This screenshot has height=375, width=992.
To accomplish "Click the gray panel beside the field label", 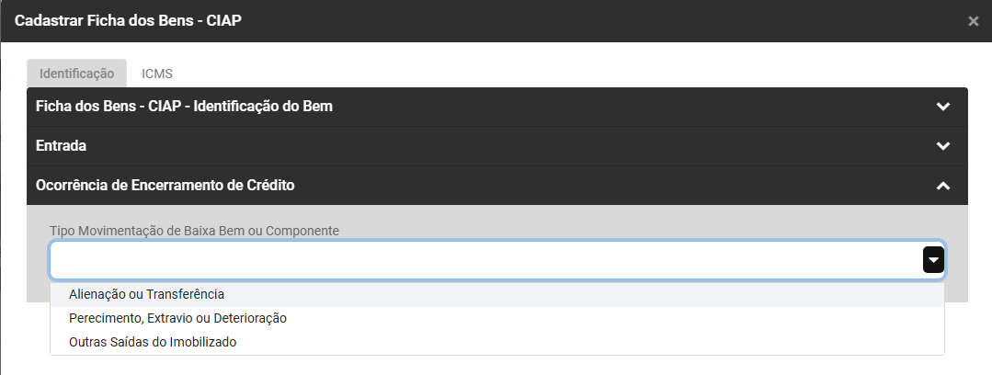I will [x=644, y=225].
